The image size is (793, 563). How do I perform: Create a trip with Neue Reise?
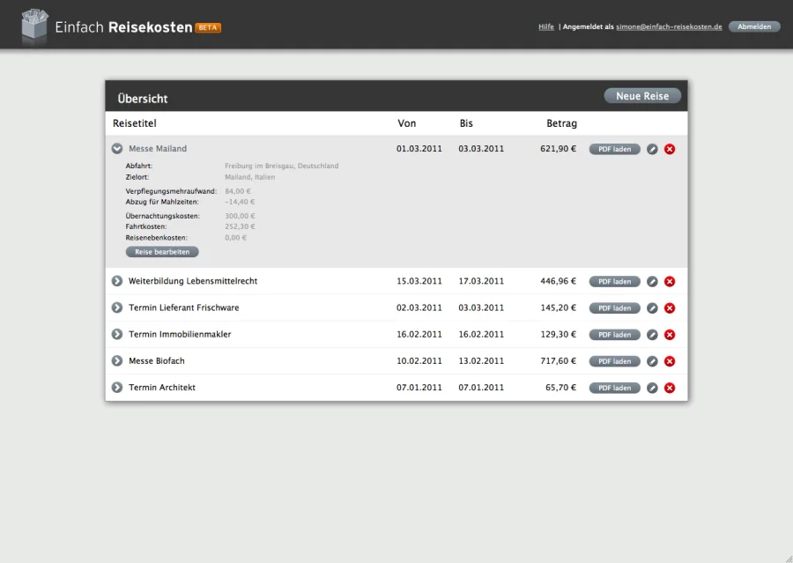[642, 96]
